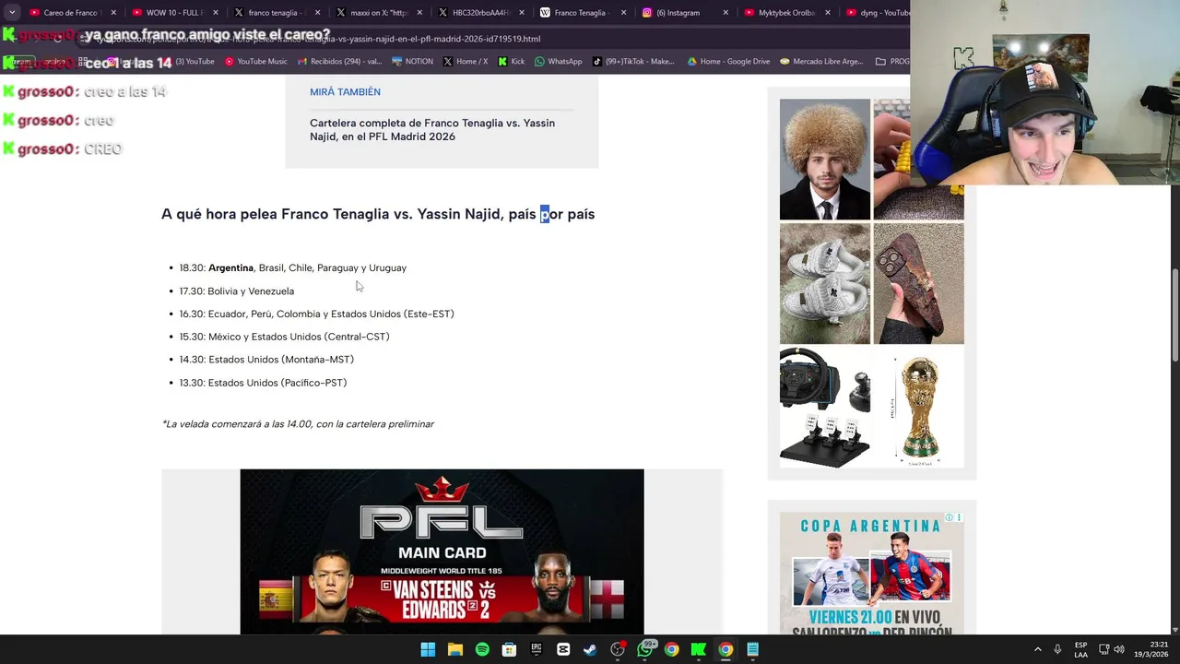Open Notepad icon in the taskbar
The image size is (1180, 664).
click(753, 649)
